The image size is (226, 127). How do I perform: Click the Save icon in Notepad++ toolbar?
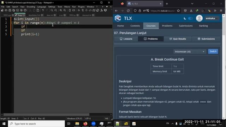click(x=10, y=10)
